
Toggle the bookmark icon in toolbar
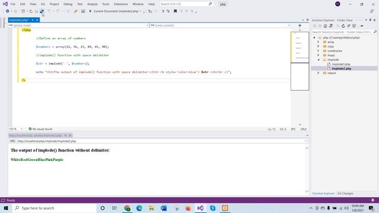pos(175,11)
